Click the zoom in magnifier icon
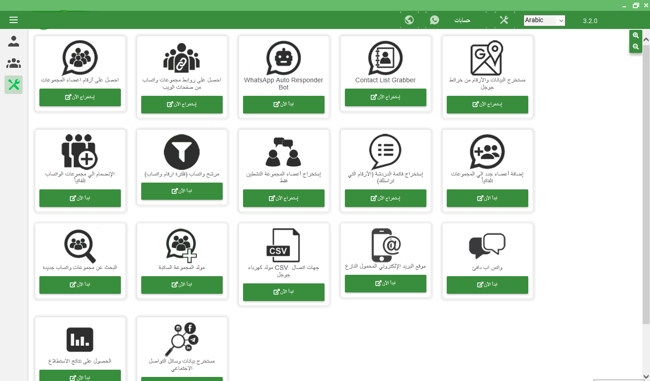This screenshot has height=381, width=650. [x=636, y=35]
